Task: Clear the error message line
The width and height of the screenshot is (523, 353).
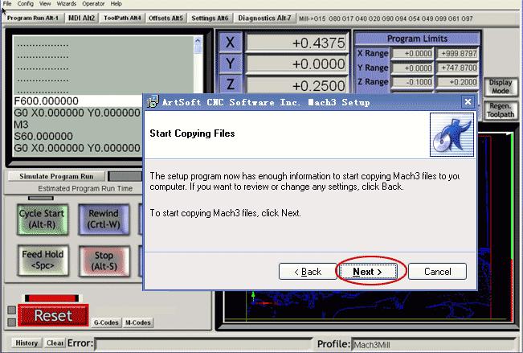Action: (55, 343)
